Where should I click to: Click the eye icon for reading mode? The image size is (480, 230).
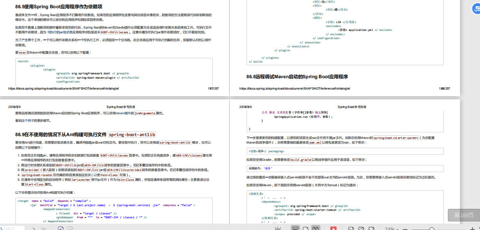[x=278, y=228]
